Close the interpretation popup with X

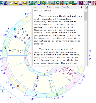[x=86, y=7]
